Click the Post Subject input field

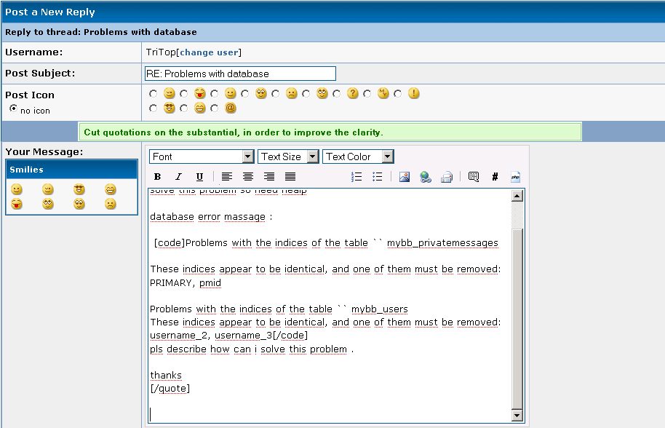[240, 74]
